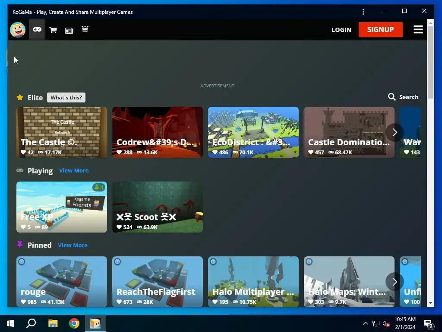
Task: Open the Free XP game card
Action: pos(62,207)
